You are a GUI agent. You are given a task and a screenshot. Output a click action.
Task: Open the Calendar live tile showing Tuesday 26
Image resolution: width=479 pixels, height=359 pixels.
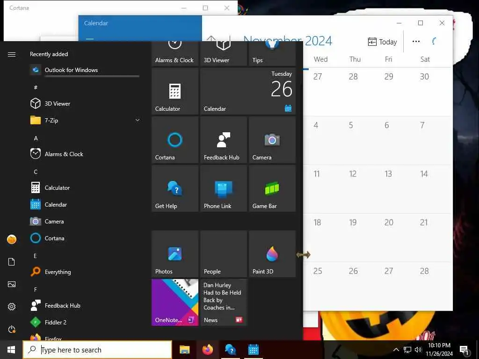pos(248,91)
